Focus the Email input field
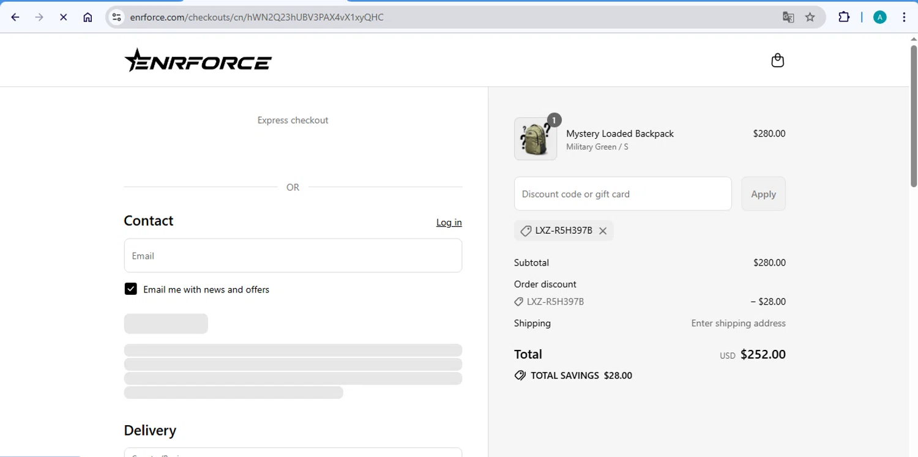918x457 pixels. pos(293,256)
